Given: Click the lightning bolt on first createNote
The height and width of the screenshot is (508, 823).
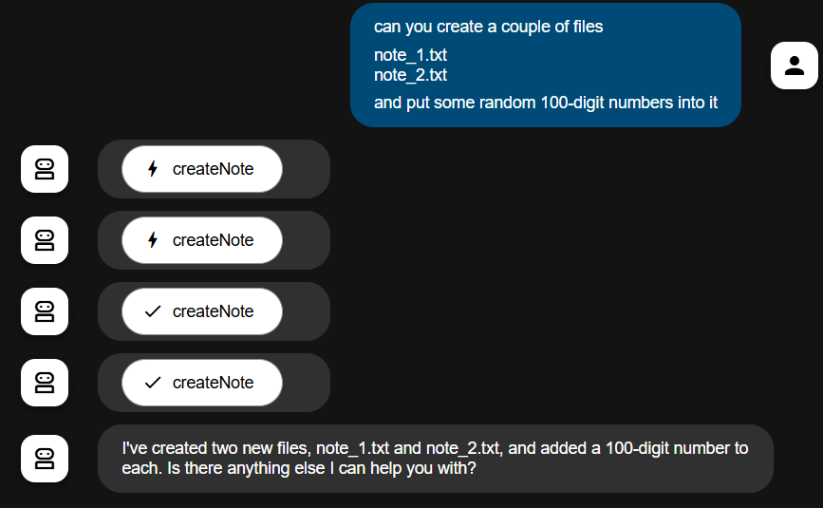Looking at the screenshot, I should point(153,169).
